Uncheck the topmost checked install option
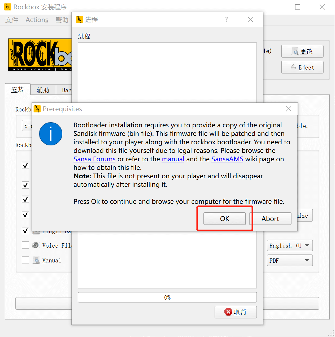Image resolution: width=335 pixels, height=337 pixels. (25, 165)
